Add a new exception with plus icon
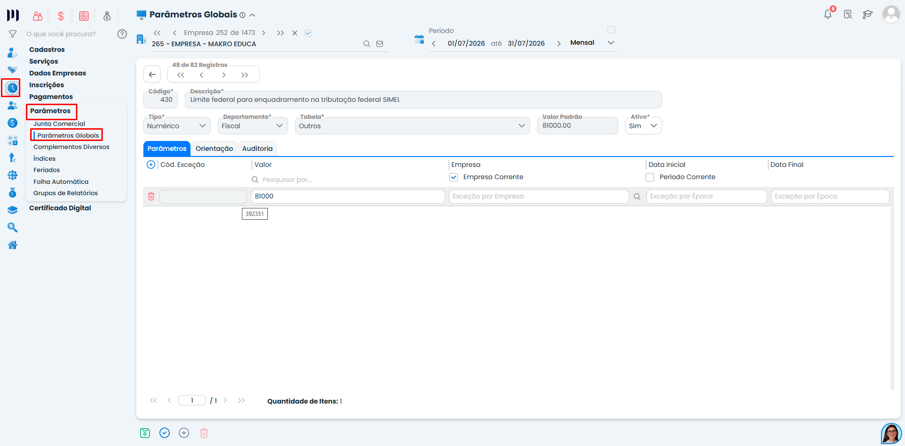 click(151, 165)
